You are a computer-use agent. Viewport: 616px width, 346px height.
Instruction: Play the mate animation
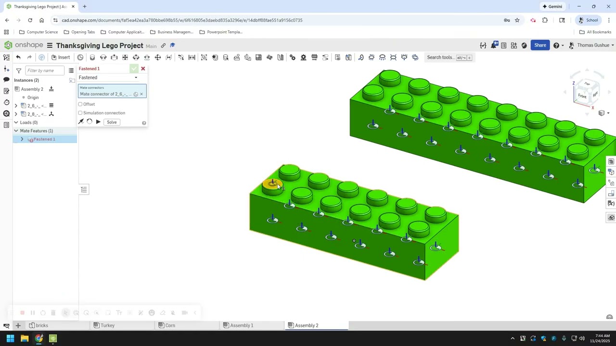point(98,122)
